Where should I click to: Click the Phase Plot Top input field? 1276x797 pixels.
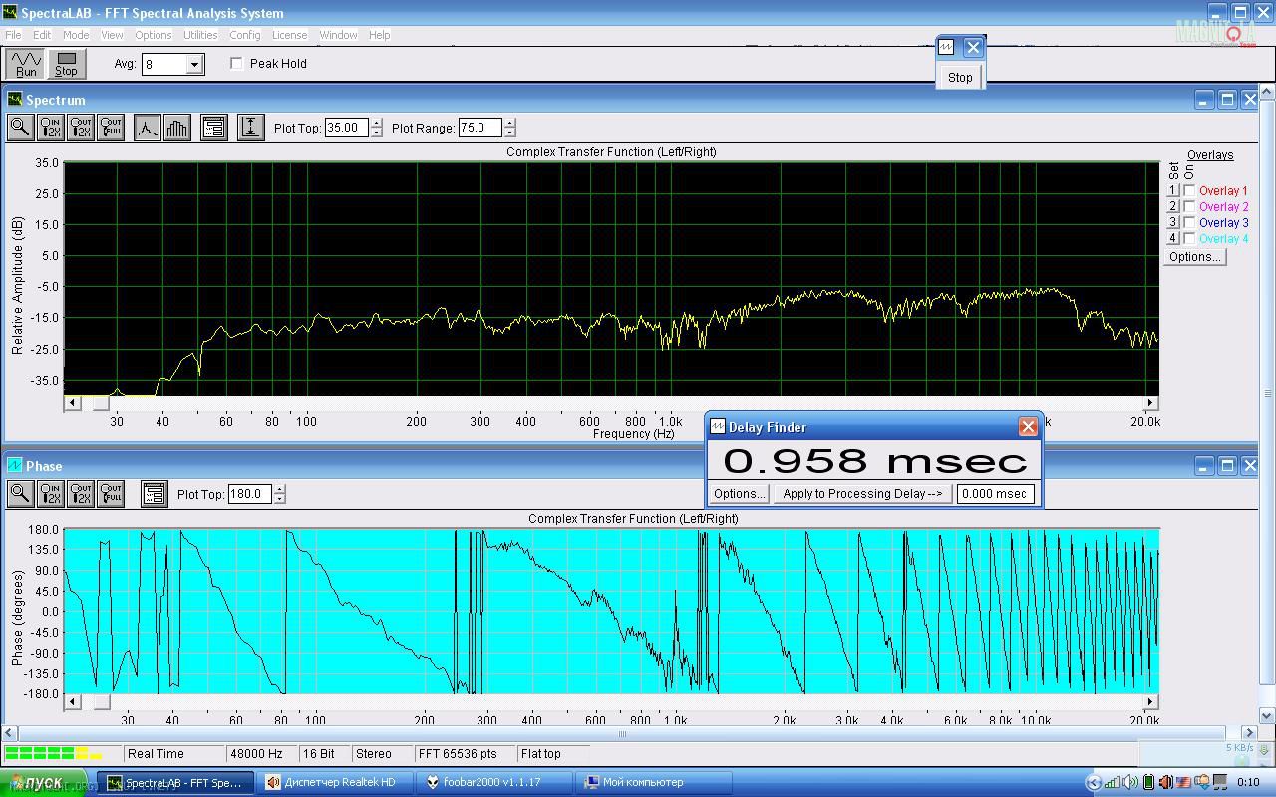250,494
